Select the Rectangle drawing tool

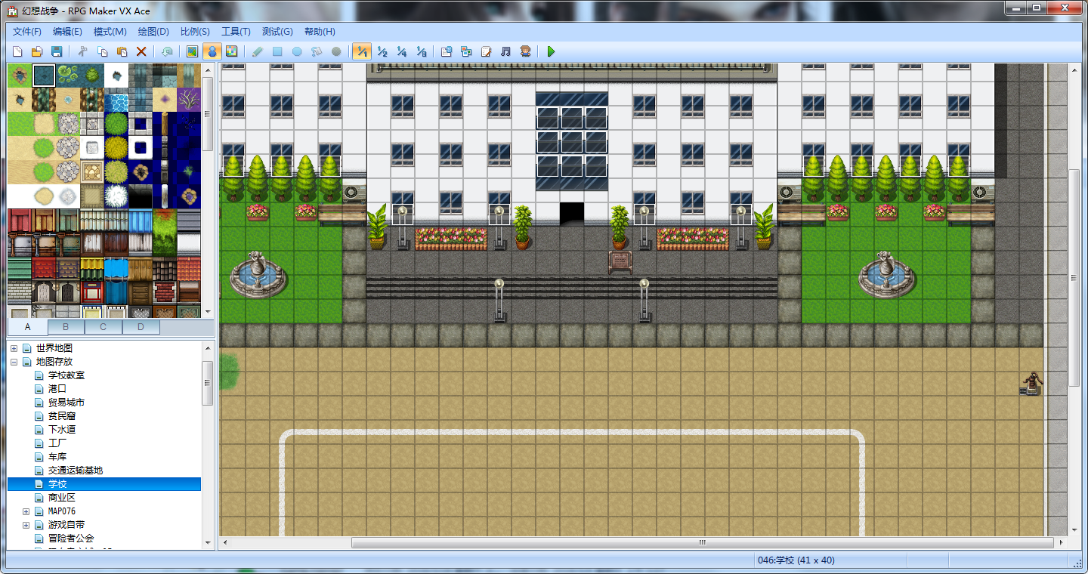(277, 51)
